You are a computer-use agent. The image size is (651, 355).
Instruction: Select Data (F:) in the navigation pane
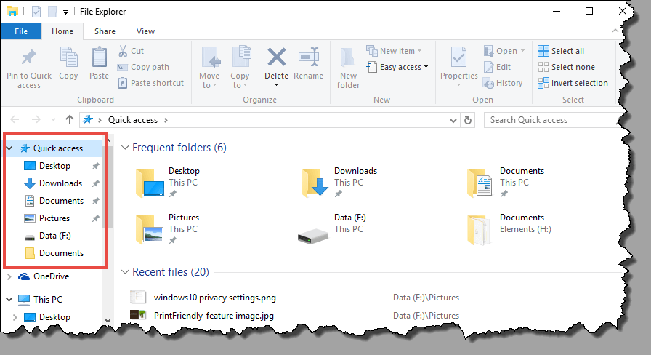point(54,236)
